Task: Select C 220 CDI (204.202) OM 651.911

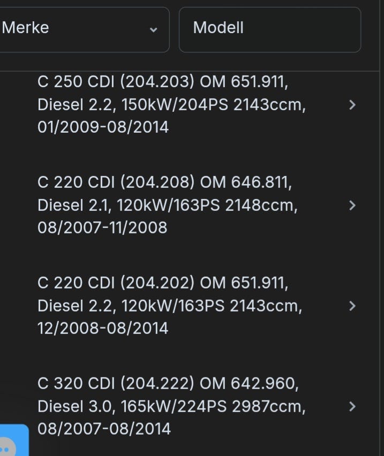Action: (x=163, y=283)
